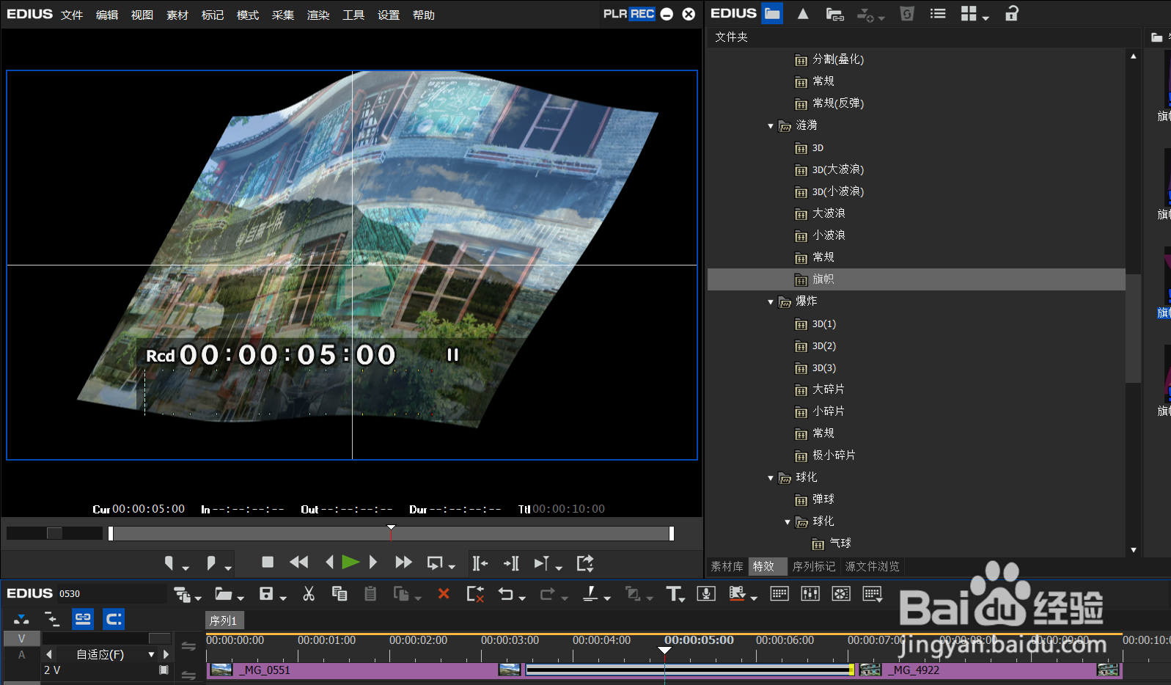Switch to PLR player mode
The height and width of the screenshot is (685, 1171).
(x=615, y=14)
